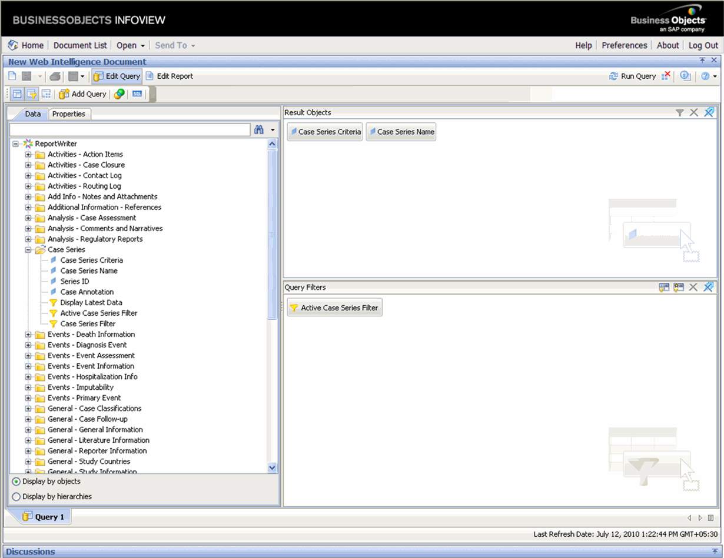Toggle the Show/Hide Data panel icon

[17, 94]
